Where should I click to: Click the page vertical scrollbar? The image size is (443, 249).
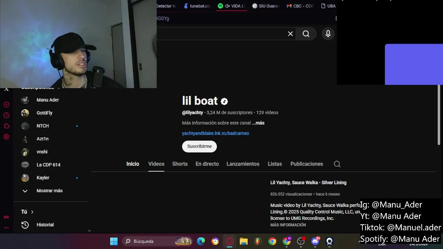(x=439, y=115)
